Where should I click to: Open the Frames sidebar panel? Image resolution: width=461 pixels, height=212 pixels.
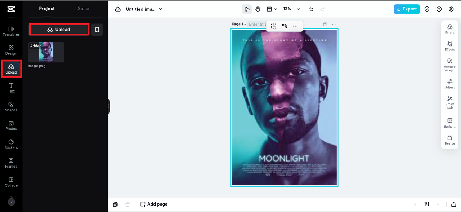pyautogui.click(x=11, y=163)
